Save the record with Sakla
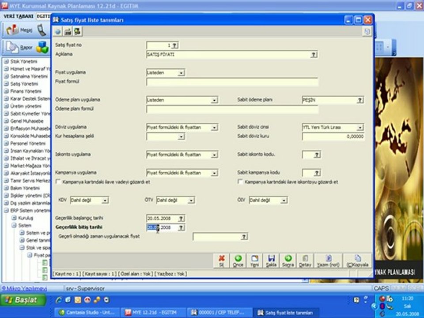This screenshot has height=318, width=424. [271, 261]
